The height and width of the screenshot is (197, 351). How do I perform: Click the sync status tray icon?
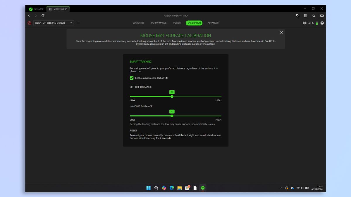tap(287, 188)
